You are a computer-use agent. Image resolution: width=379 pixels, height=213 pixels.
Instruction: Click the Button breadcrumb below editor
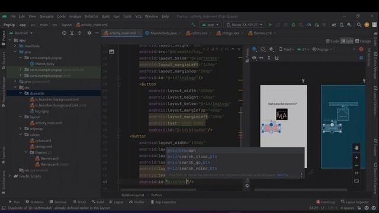click(156, 195)
